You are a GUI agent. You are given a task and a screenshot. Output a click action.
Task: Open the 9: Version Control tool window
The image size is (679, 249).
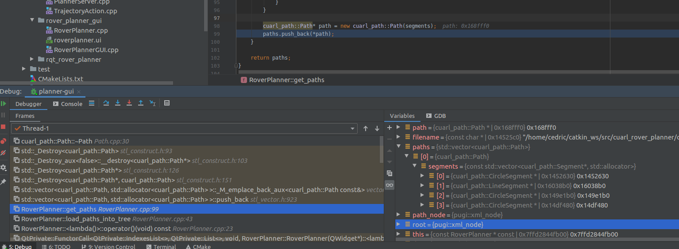(x=109, y=246)
